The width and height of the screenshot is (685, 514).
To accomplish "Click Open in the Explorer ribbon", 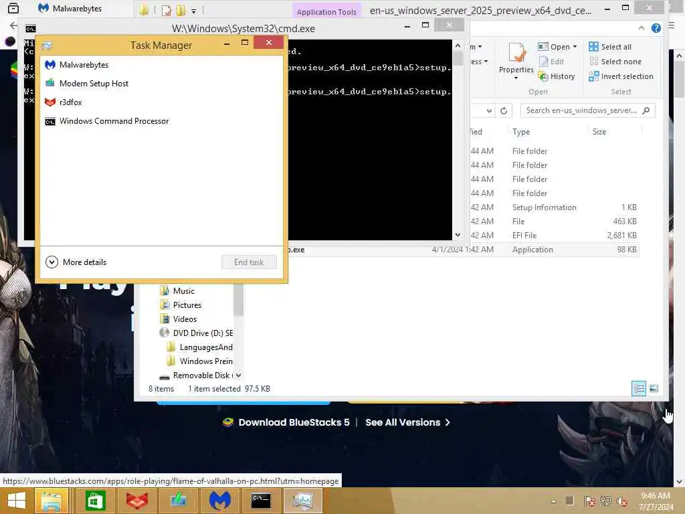I will point(555,47).
